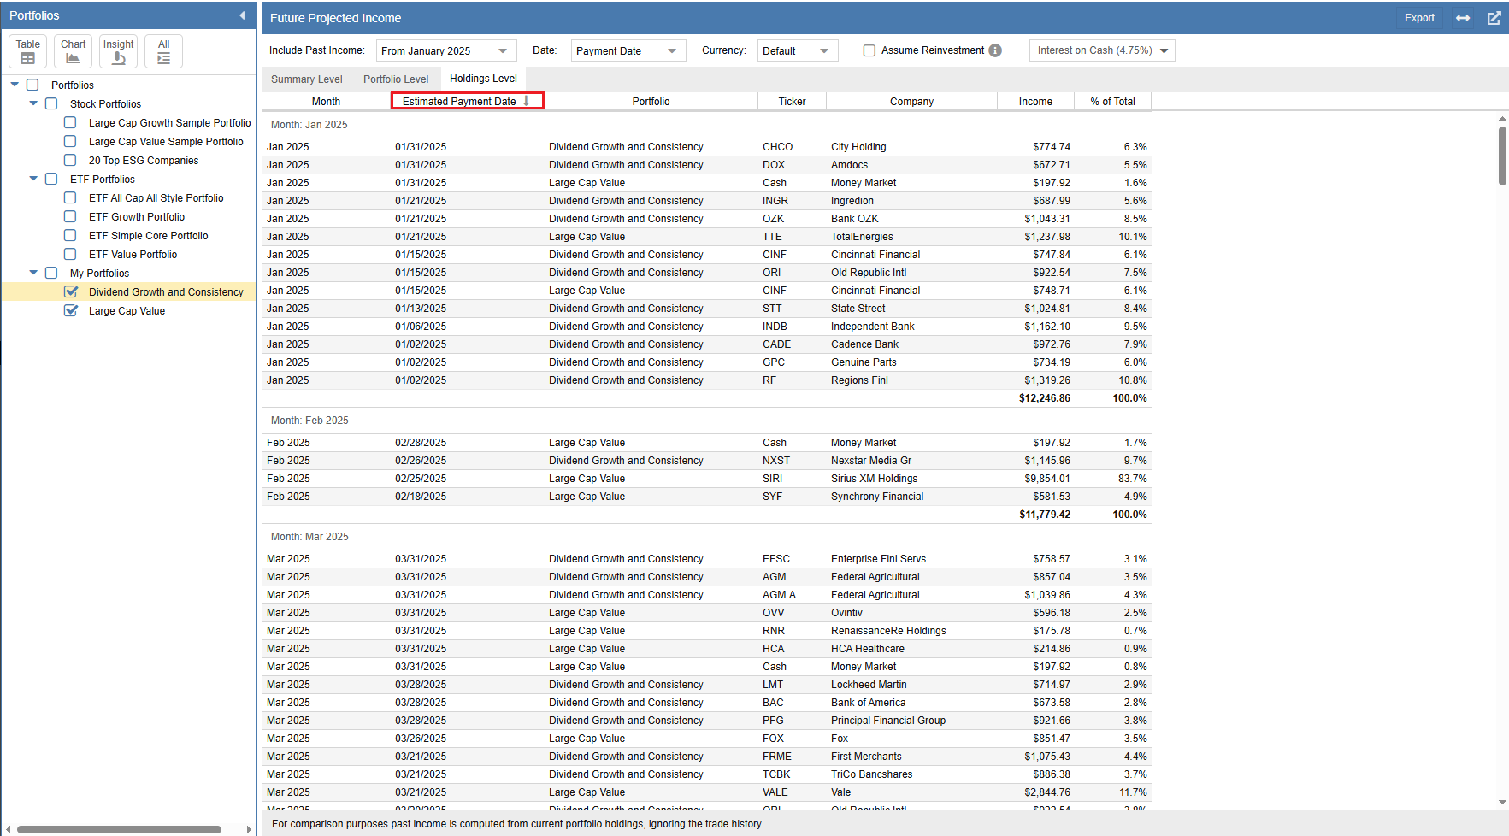Image resolution: width=1509 pixels, height=836 pixels.
Task: Click the portfolio tree horizontal scrollbar
Action: pos(119,829)
